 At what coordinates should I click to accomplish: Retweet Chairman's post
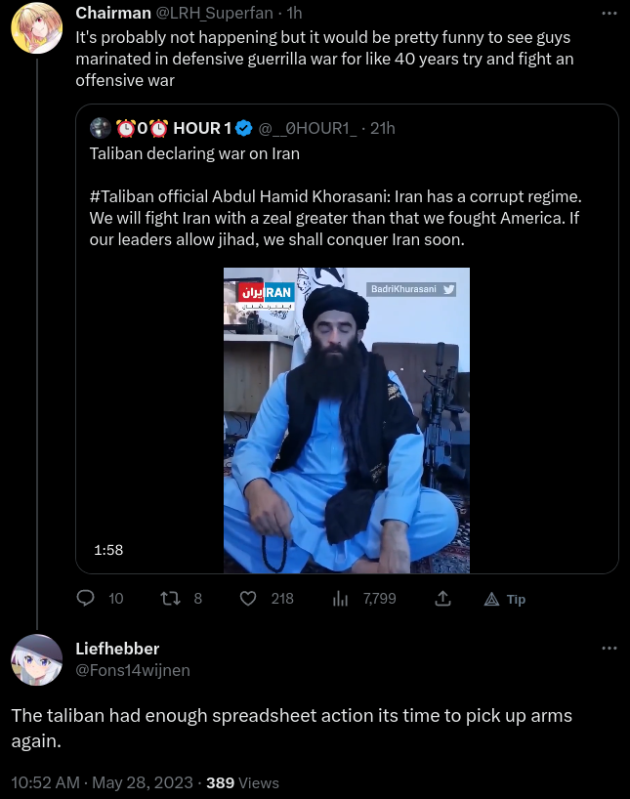click(x=170, y=598)
